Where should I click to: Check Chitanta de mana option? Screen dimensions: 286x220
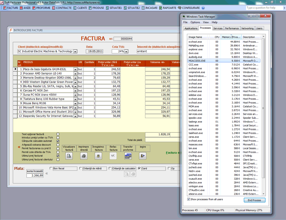[x=81, y=168]
